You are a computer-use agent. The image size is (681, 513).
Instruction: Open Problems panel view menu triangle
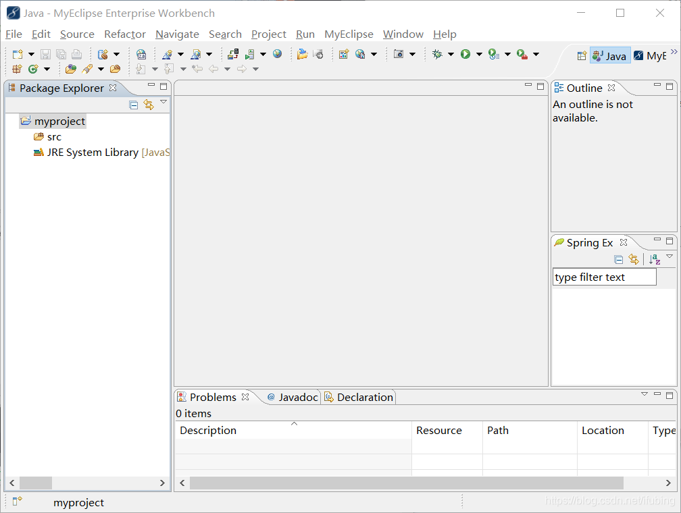tap(645, 394)
